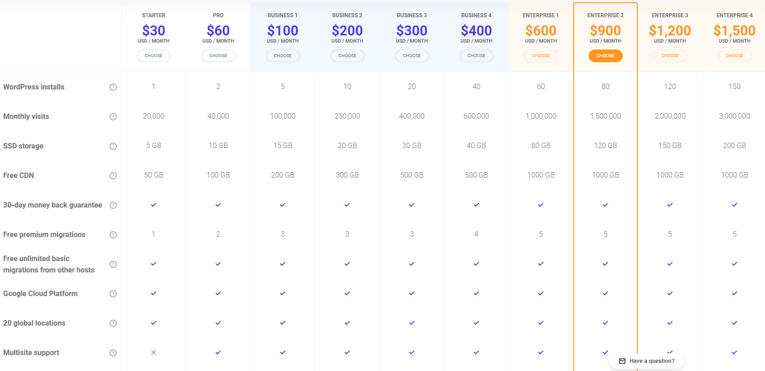The image size is (765, 371).
Task: Choose the Business 1 plan
Action: coord(283,55)
